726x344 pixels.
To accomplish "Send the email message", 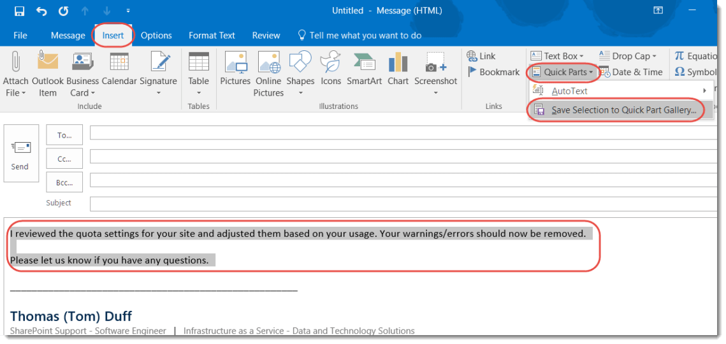I will click(x=20, y=154).
